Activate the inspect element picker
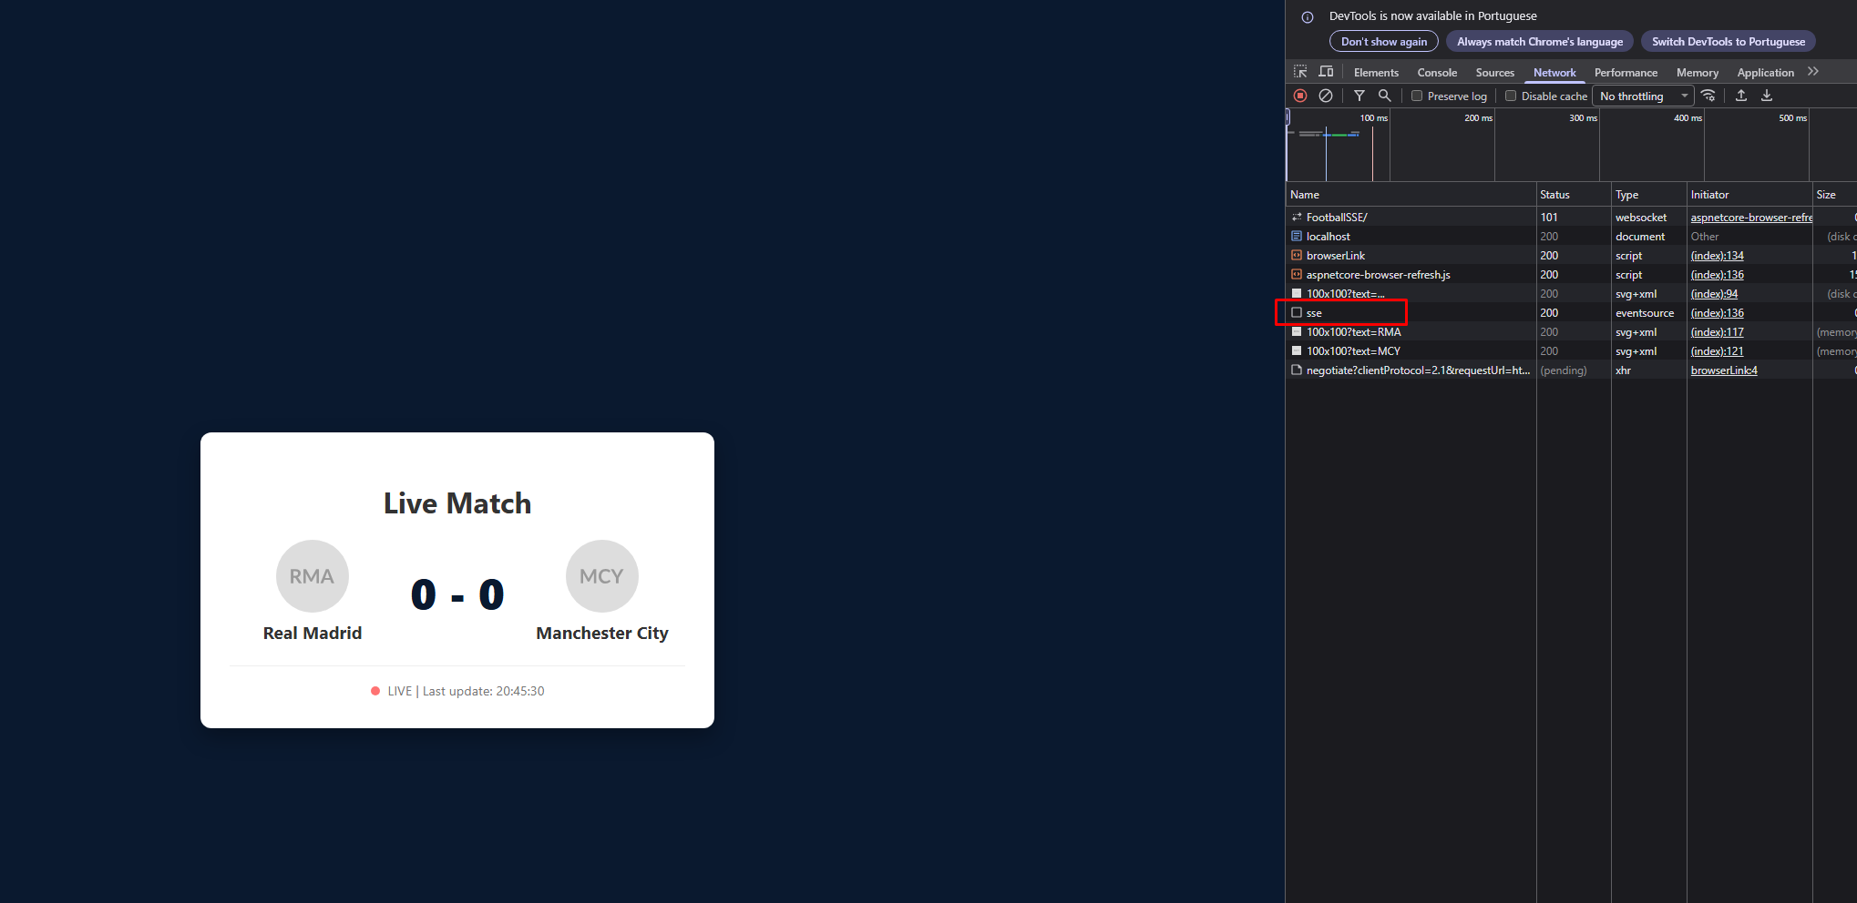 coord(1300,72)
